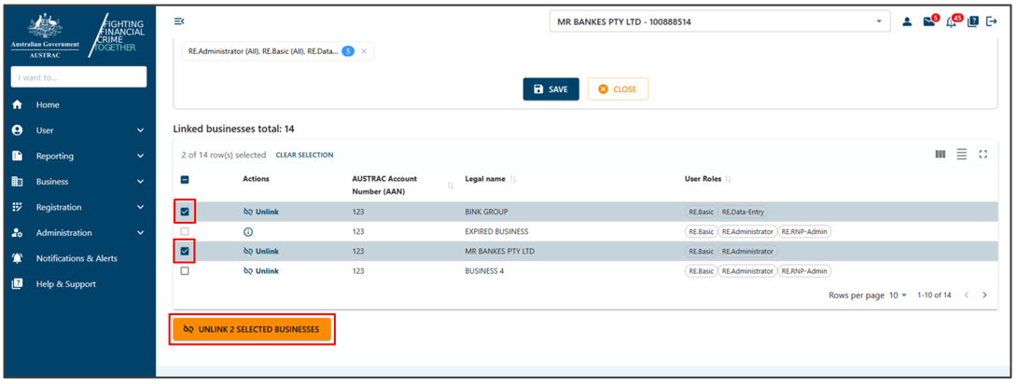
Task: Open Notifications & Alerts in sidebar
Action: point(77,258)
